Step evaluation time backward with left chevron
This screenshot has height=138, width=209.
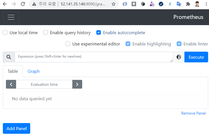coord(11,84)
